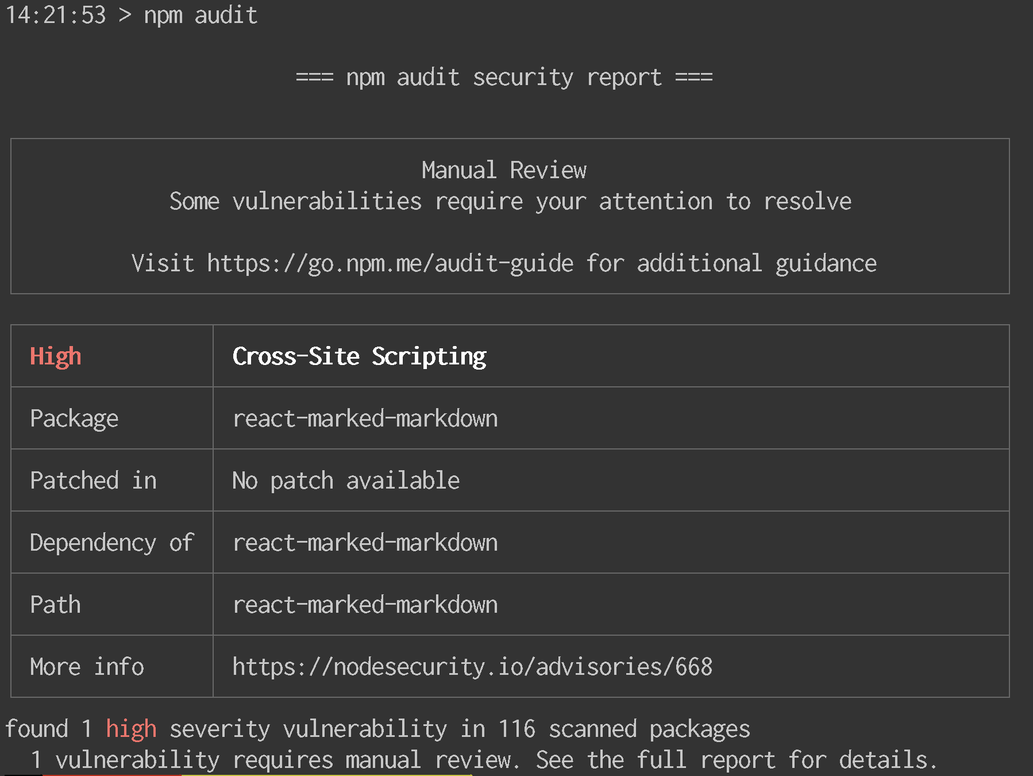The height and width of the screenshot is (776, 1033).
Task: Click the red "high" word in summary line
Action: [131, 729]
